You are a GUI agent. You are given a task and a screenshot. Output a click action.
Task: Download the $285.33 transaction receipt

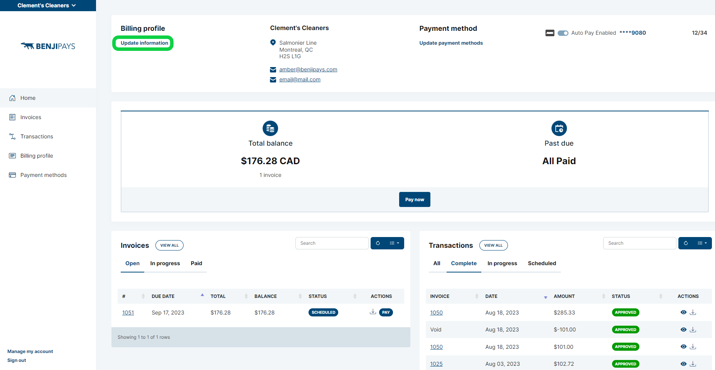click(x=693, y=312)
